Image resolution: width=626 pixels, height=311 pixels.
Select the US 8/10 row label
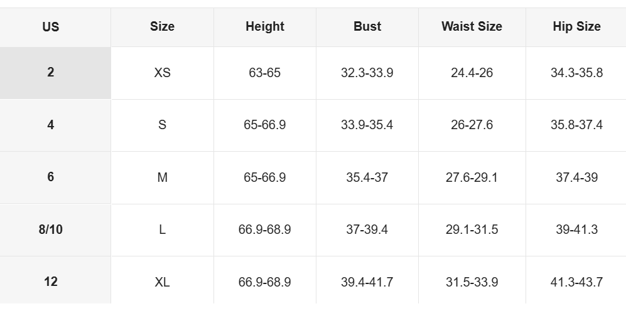51,229
